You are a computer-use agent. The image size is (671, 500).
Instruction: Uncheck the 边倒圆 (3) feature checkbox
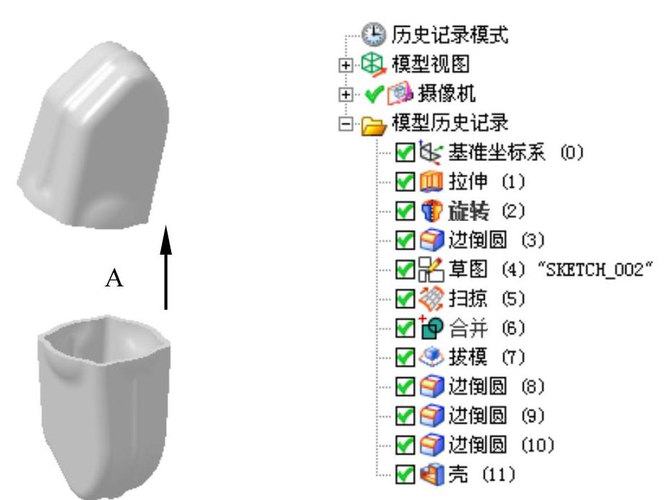pyautogui.click(x=404, y=240)
